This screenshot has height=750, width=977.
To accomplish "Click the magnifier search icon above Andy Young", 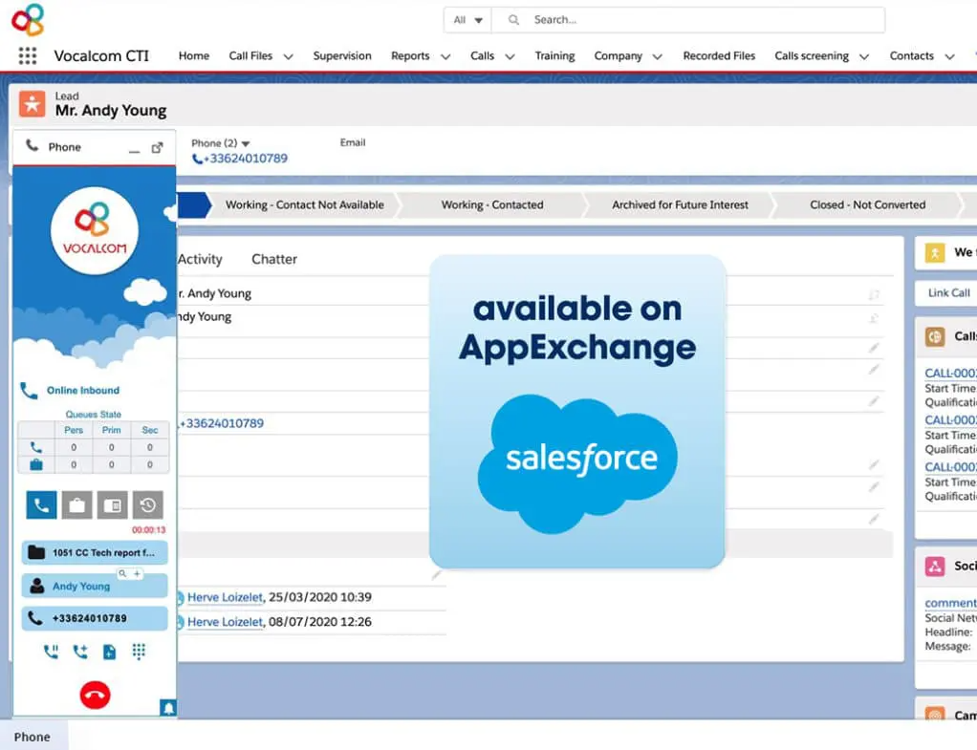I will coord(122,573).
